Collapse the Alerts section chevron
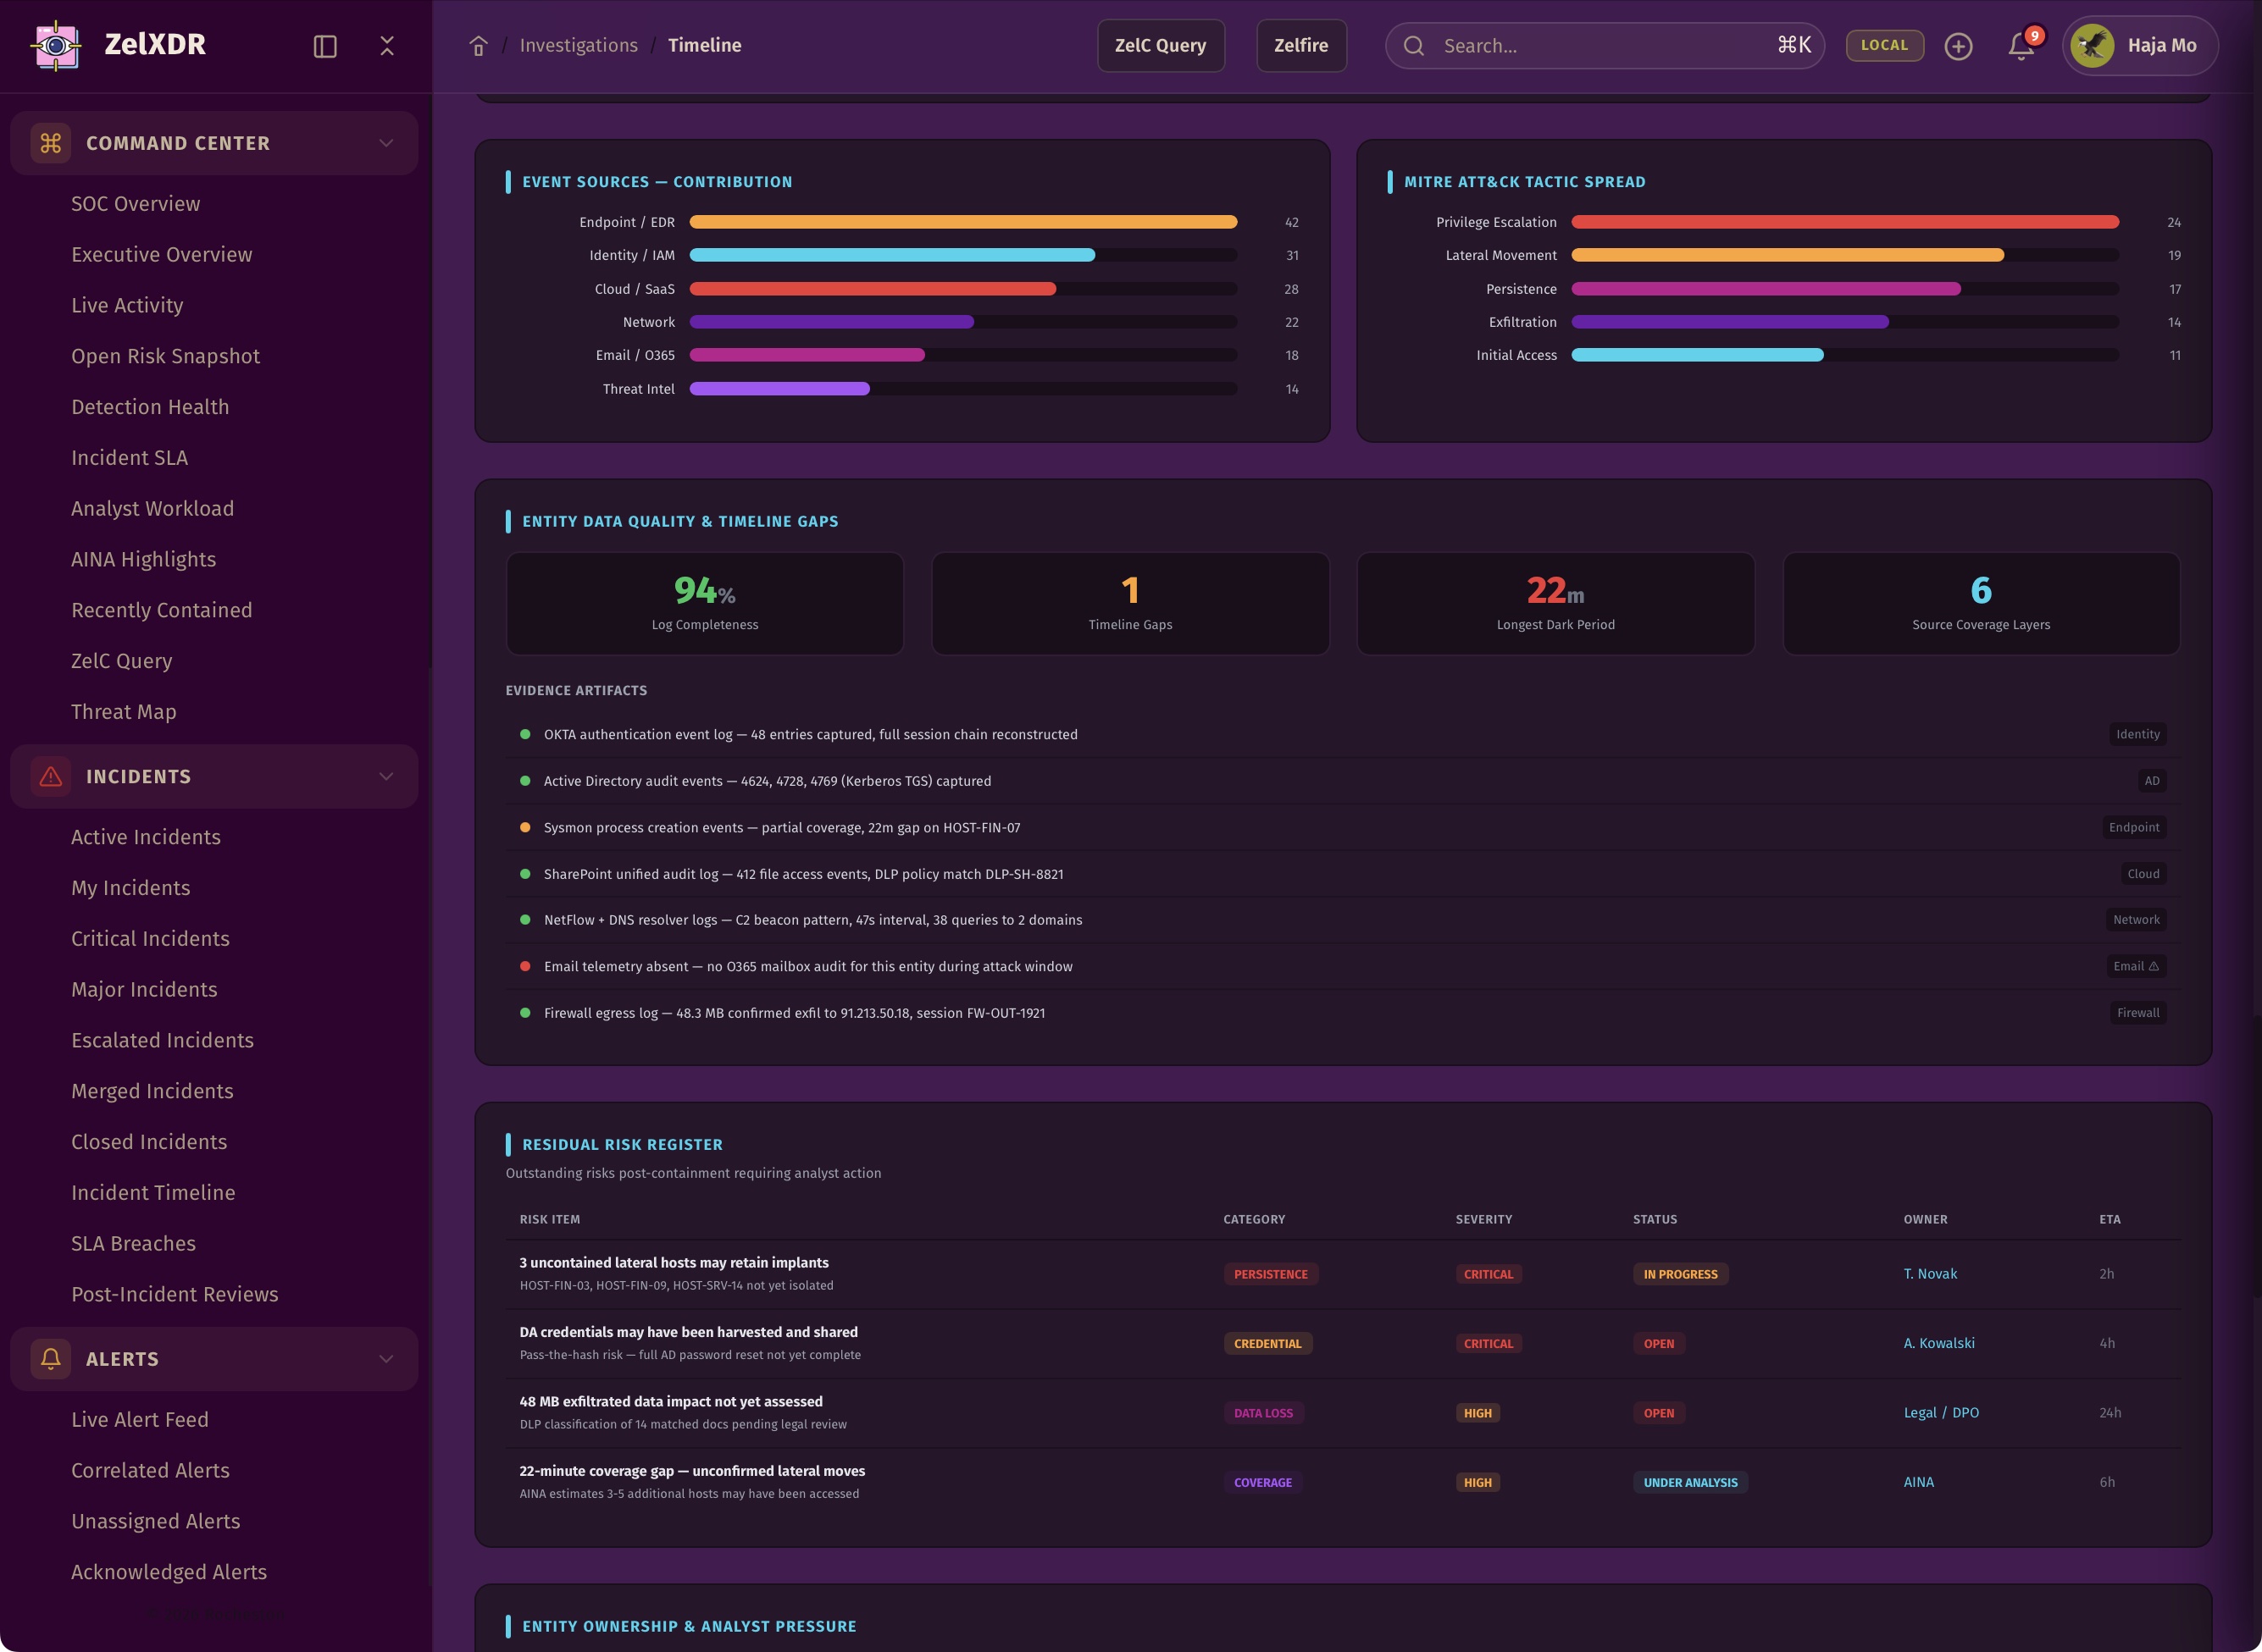The image size is (2262, 1652). 386,1358
